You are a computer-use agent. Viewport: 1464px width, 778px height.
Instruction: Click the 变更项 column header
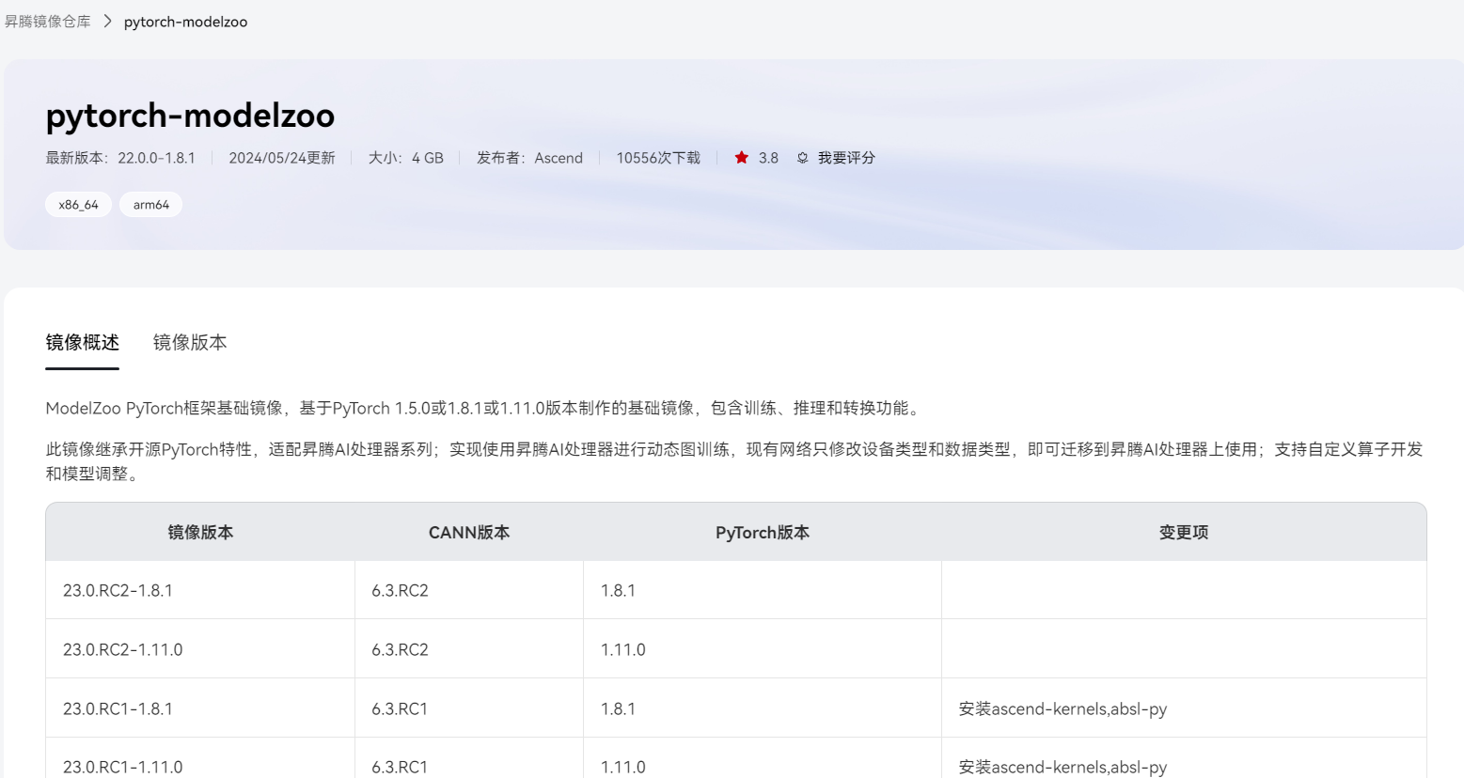1184,533
